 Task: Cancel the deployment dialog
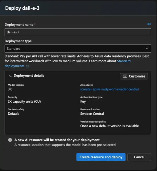pos(139,157)
